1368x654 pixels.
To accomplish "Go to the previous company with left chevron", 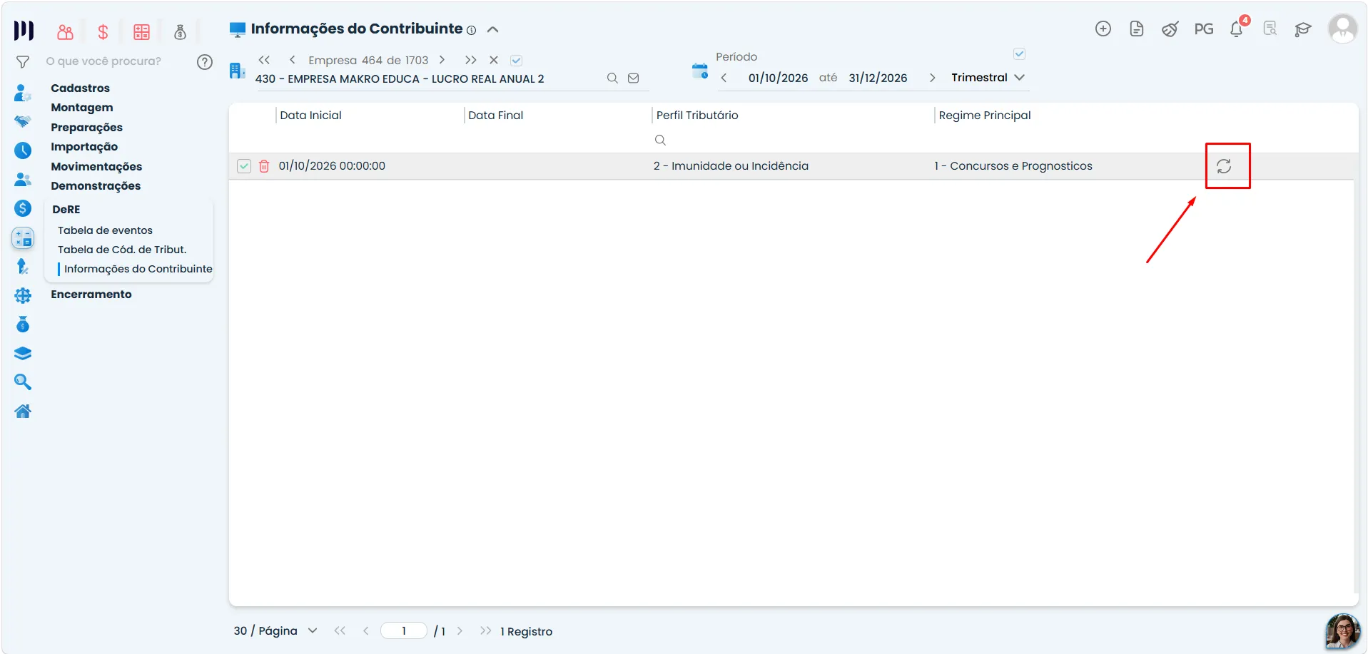I will click(292, 60).
